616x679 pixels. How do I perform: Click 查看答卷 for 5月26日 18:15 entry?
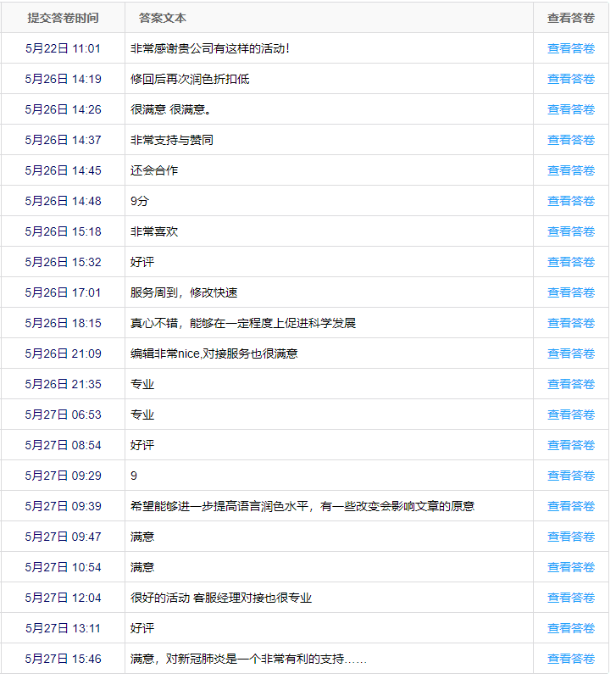(570, 323)
